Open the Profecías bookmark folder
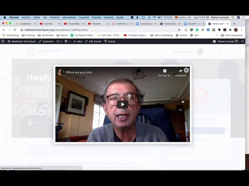The width and height of the screenshot is (249, 186). click(28, 35)
